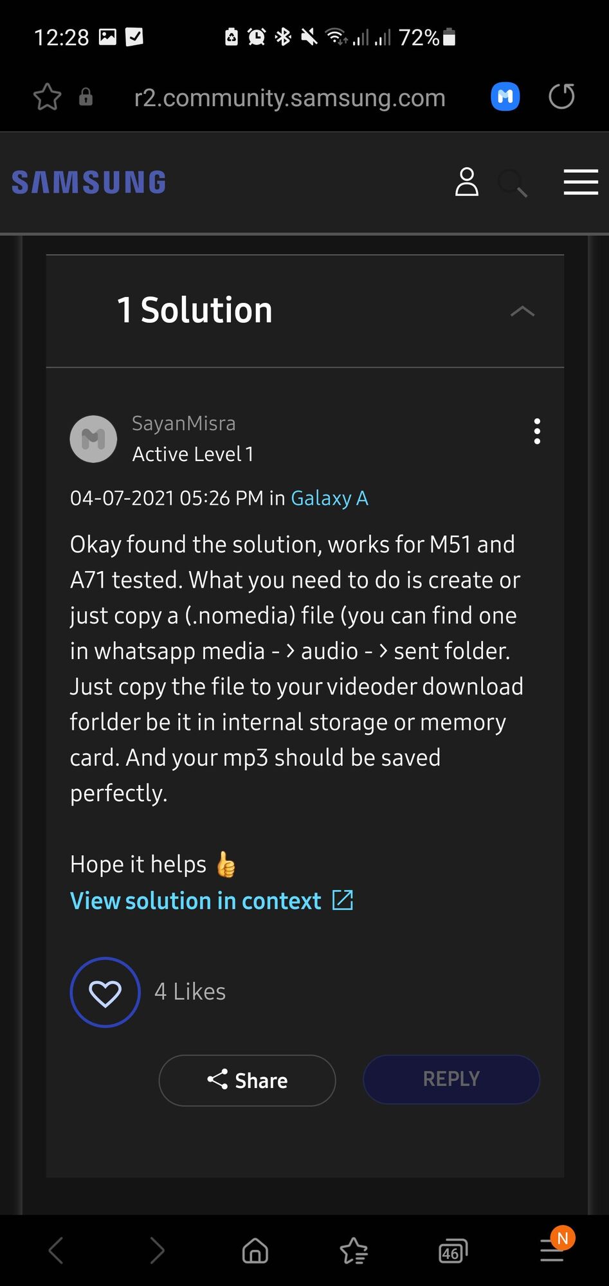Open search with the magnifier icon

click(513, 183)
